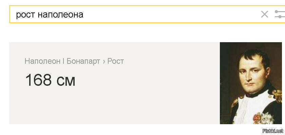The height and width of the screenshot is (135, 285).
Task: Clear the search query with the X icon
Action: click(x=264, y=14)
